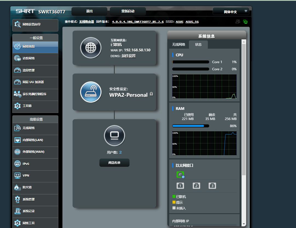Select the 状态 tab in 系统信息
The image size is (296, 228).
pos(198,45)
